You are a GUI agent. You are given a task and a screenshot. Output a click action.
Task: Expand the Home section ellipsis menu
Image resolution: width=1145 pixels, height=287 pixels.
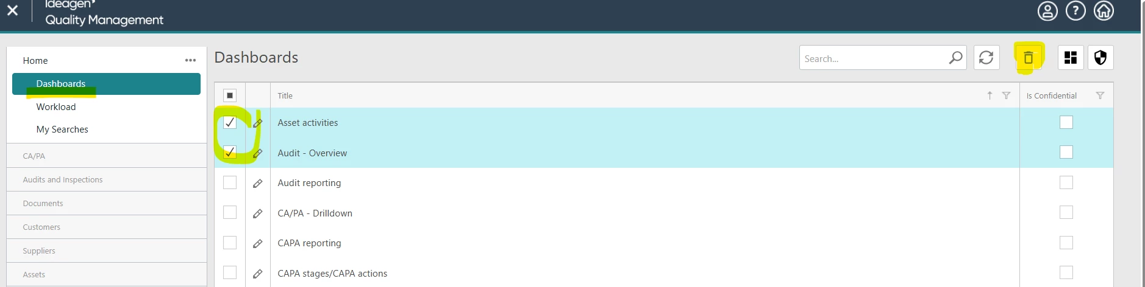tap(190, 60)
